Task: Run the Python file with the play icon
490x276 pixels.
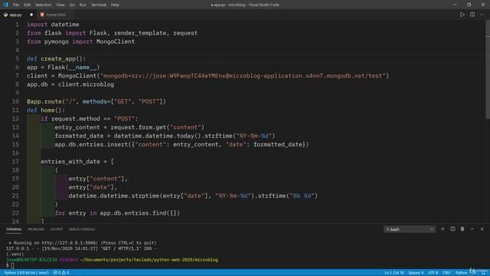Action: point(462,15)
